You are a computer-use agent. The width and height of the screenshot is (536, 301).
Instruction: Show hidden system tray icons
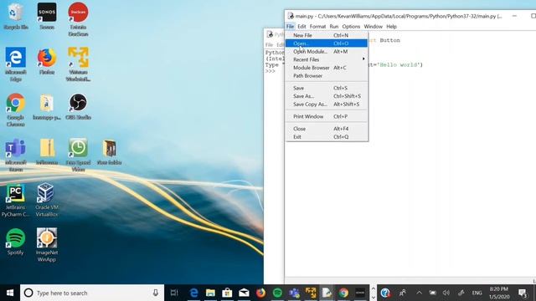tap(419, 293)
